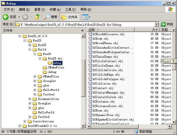This screenshot has height=135, width=177.
Task: Open the address bar dropdown
Action: click(x=156, y=24)
